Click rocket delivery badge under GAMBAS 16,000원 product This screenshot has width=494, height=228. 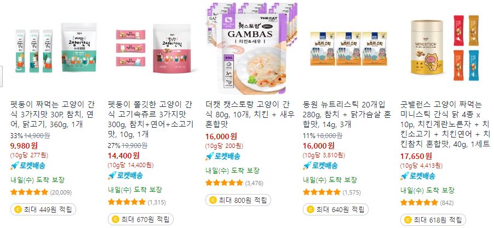coord(223,156)
